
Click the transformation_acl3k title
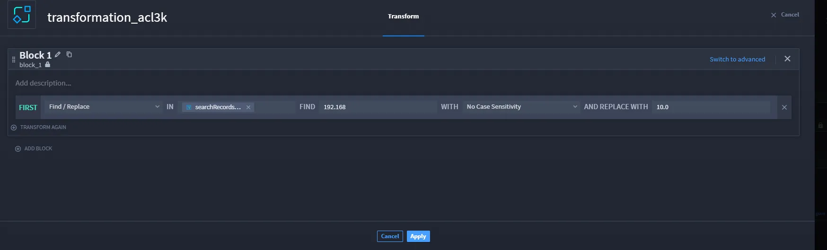click(x=107, y=17)
